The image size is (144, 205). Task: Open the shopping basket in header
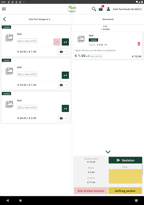point(101,9)
